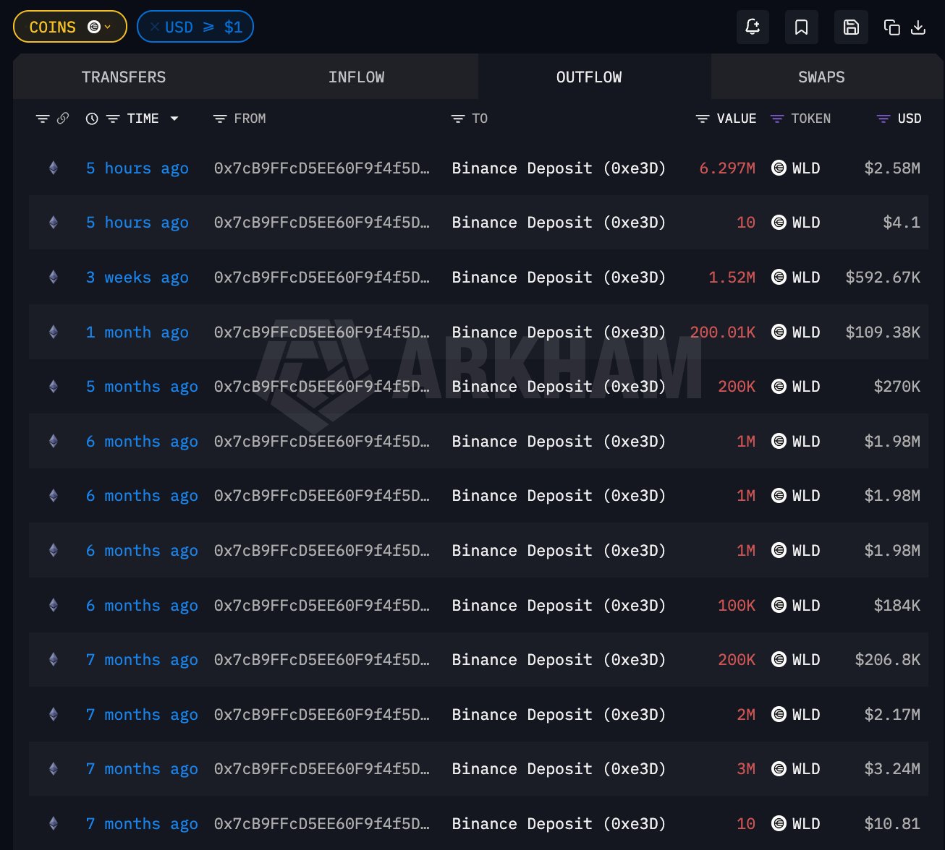Click the copy icon in top bar

(x=891, y=27)
